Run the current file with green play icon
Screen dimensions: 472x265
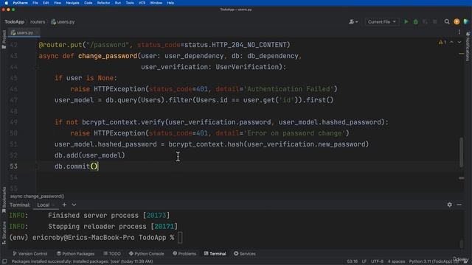tap(406, 21)
